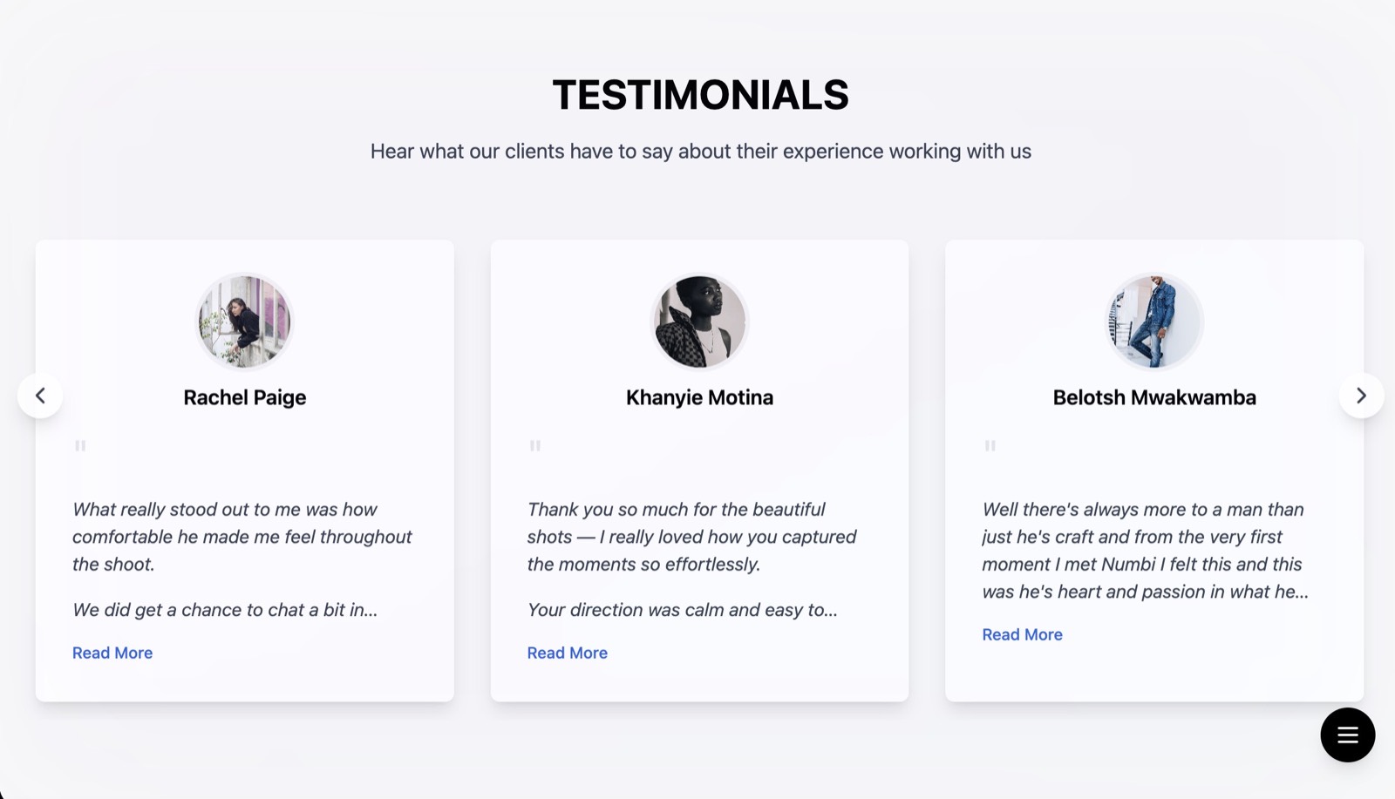Image resolution: width=1395 pixels, height=799 pixels.
Task: Click the TESTIMONIALS section heading
Action: pos(700,95)
